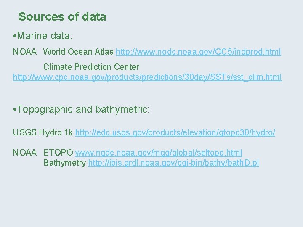Image resolution: width=303 pixels, height=227 pixels.
Task: Open the World Ocean Atlas nodc.noaa.gov link
Action: pyautogui.click(x=198, y=52)
